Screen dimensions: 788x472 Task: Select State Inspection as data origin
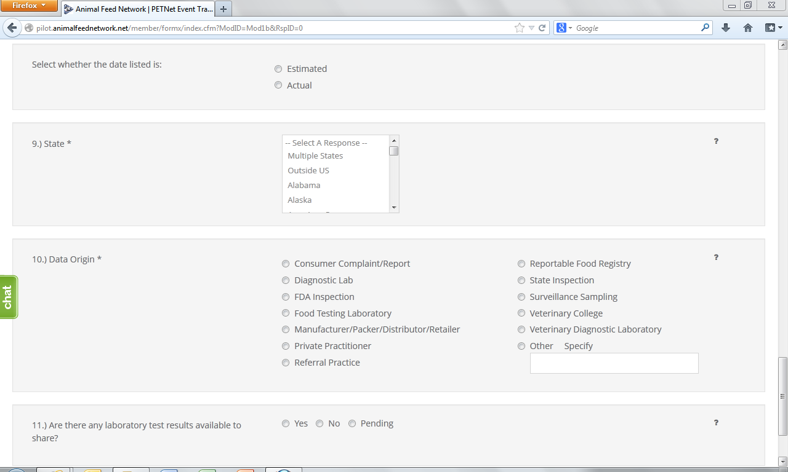coord(521,280)
